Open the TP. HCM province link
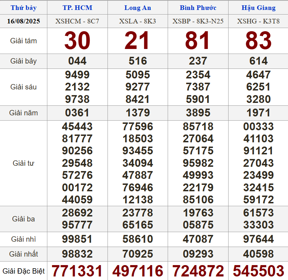This screenshot has height=280, width=288. pyautogui.click(x=77, y=8)
